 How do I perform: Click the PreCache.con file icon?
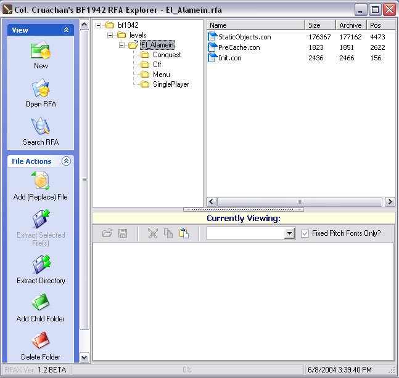coord(212,47)
